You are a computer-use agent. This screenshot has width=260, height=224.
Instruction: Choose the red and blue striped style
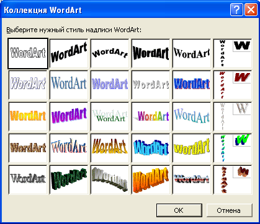(x=192, y=179)
